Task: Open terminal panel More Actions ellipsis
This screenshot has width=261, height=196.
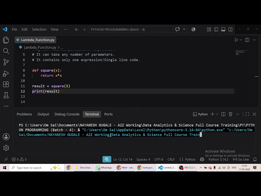Action: click(x=238, y=114)
